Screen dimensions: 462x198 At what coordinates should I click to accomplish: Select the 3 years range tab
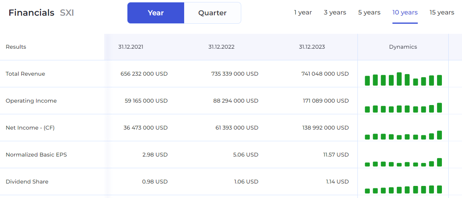[x=335, y=12]
